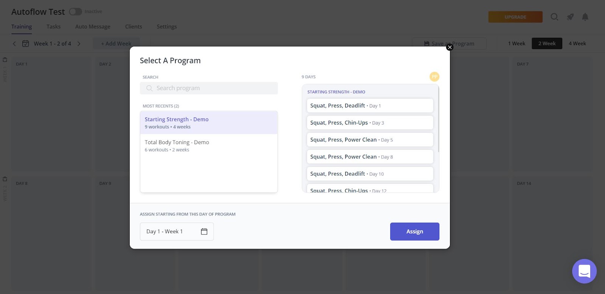Open the Settings tab
The width and height of the screenshot is (605, 294).
coord(167,26)
